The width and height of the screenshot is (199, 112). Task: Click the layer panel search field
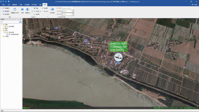click(x=10, y=22)
